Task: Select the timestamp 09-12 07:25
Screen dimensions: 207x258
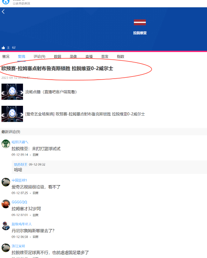Action: click(x=20, y=193)
